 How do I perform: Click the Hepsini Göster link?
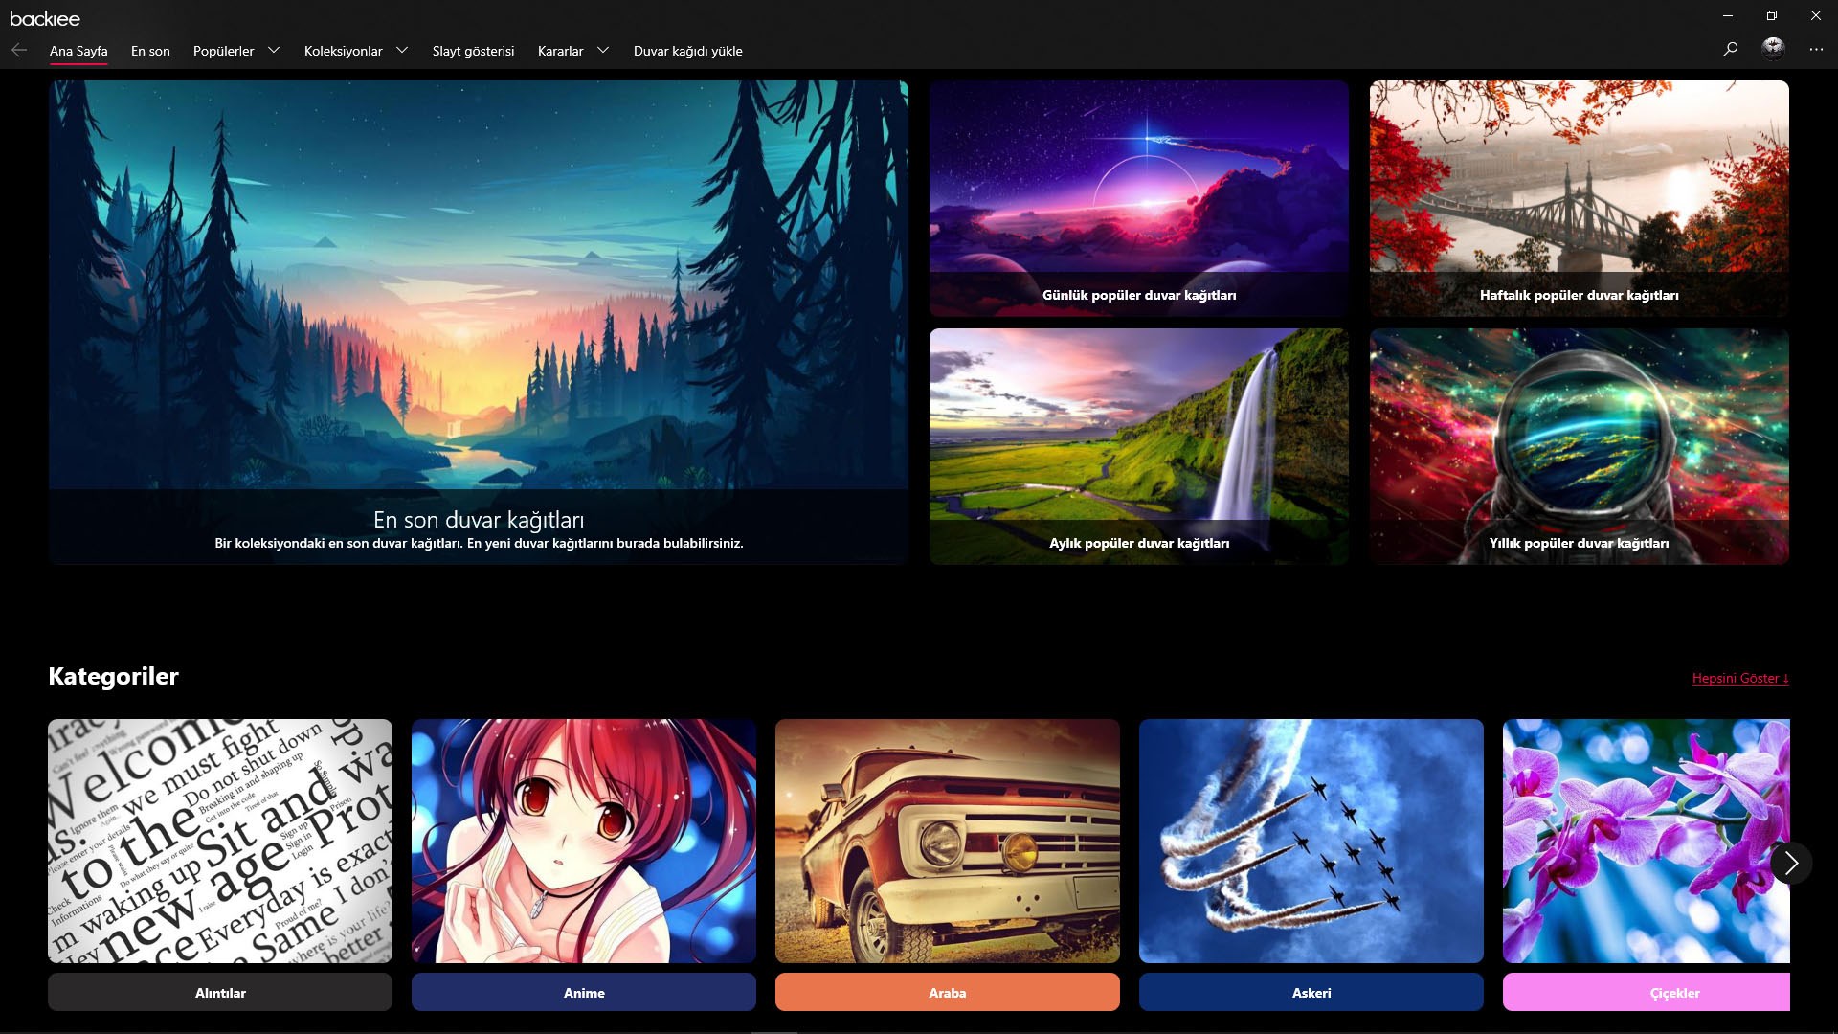pyautogui.click(x=1739, y=678)
